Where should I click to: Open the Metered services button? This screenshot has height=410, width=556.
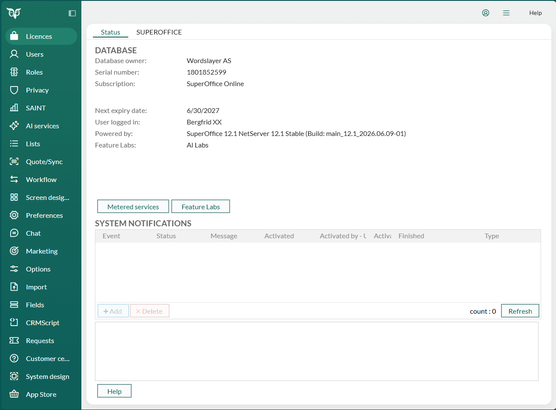[133, 207]
